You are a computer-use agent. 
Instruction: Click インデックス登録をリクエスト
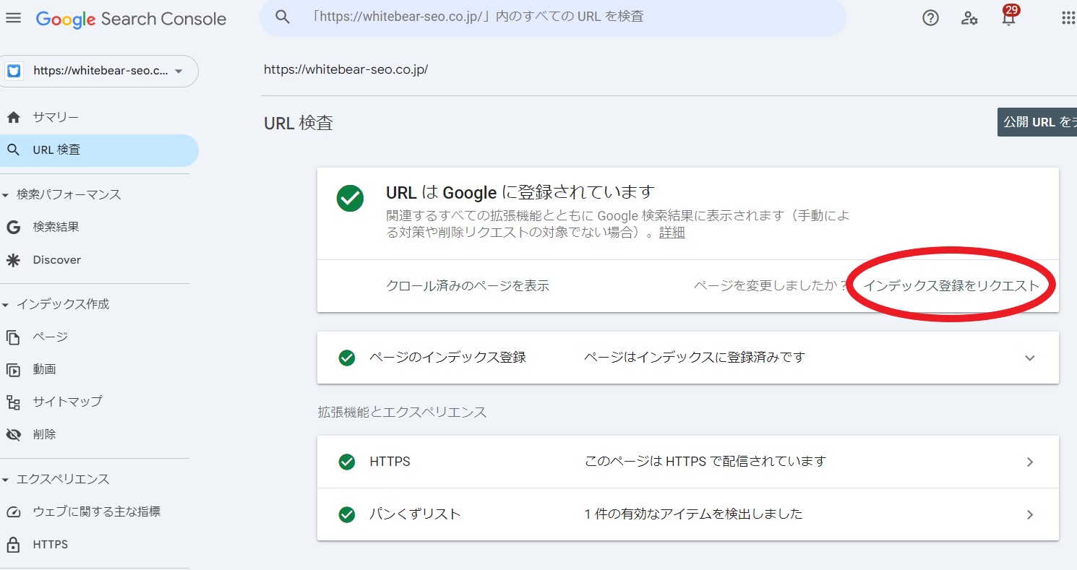[951, 286]
